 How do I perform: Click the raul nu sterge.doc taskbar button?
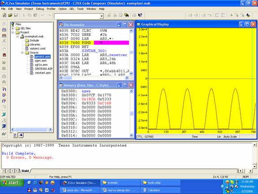120,190
